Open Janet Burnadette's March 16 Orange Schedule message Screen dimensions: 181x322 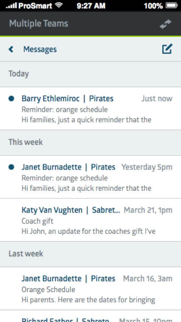[90, 288]
